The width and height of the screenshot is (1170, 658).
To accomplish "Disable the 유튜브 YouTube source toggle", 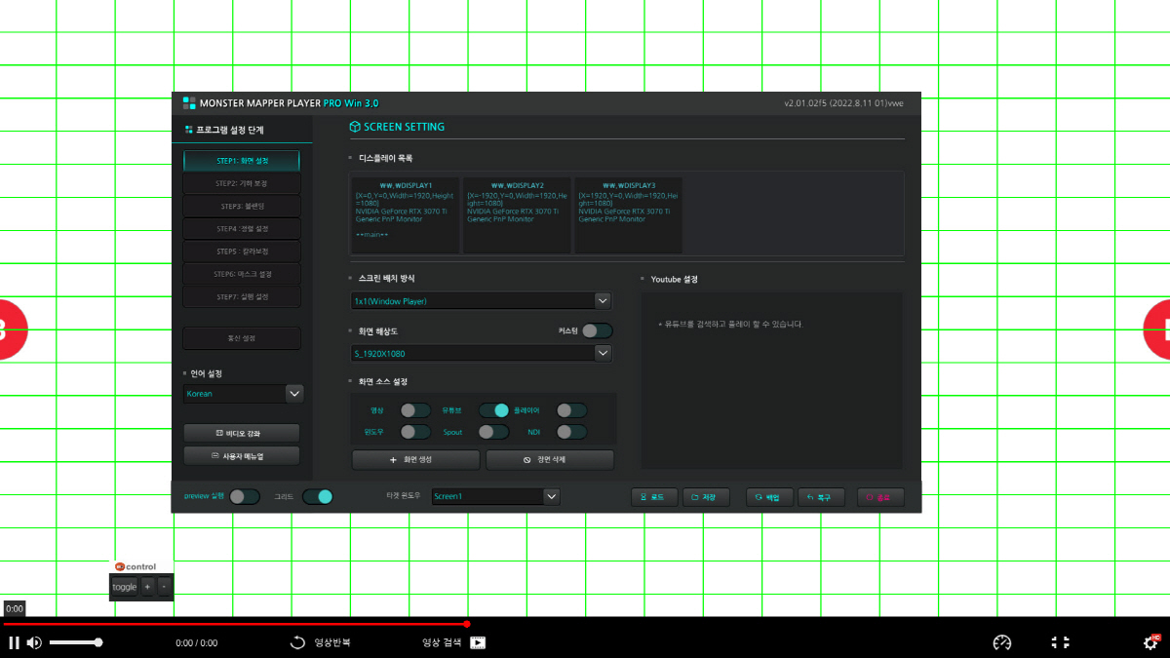I will click(493, 410).
